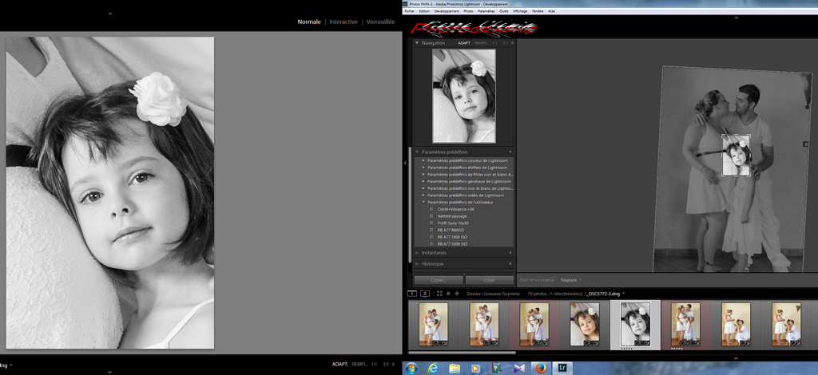Select the color girl portrait filmstrip thumbnail
Viewport: 818px width, 375px height.
pyautogui.click(x=584, y=325)
